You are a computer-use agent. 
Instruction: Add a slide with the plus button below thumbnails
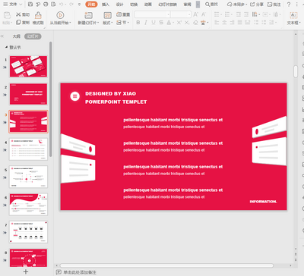[26, 271]
